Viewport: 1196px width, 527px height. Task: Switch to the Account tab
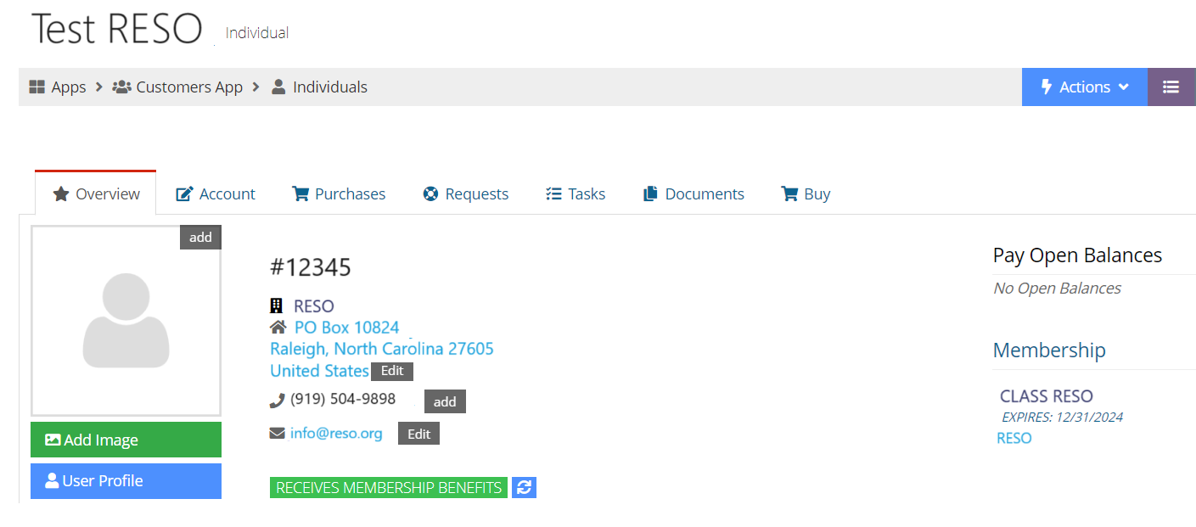pyautogui.click(x=216, y=194)
